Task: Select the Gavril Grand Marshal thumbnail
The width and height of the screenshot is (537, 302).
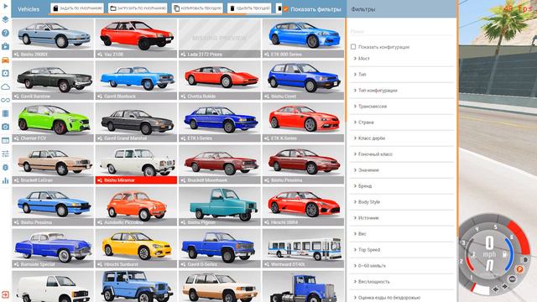Action: tap(136, 122)
